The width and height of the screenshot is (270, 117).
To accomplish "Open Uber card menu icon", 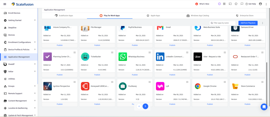I will coord(225,52).
